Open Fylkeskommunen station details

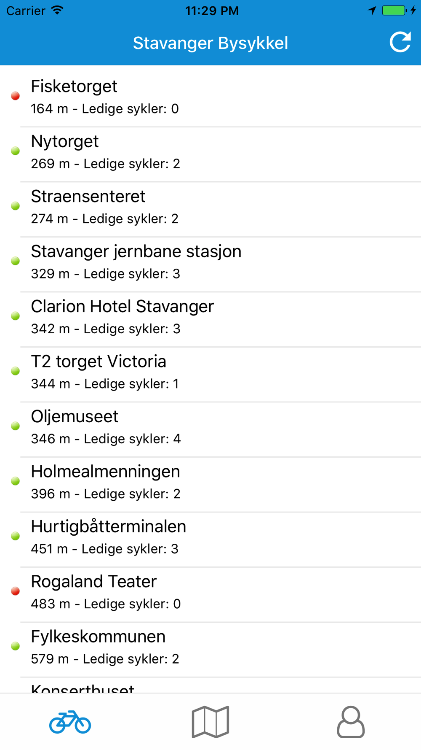210,647
